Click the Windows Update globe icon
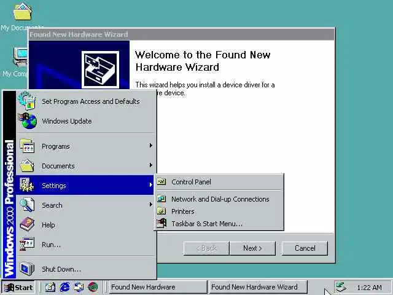The height and width of the screenshot is (295, 393). tap(28, 121)
